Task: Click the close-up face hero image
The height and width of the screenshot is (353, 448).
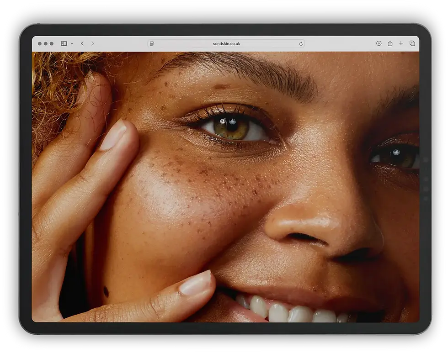Action: pyautogui.click(x=225, y=187)
